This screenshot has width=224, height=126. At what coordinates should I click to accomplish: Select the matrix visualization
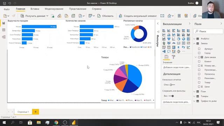pos(174,47)
